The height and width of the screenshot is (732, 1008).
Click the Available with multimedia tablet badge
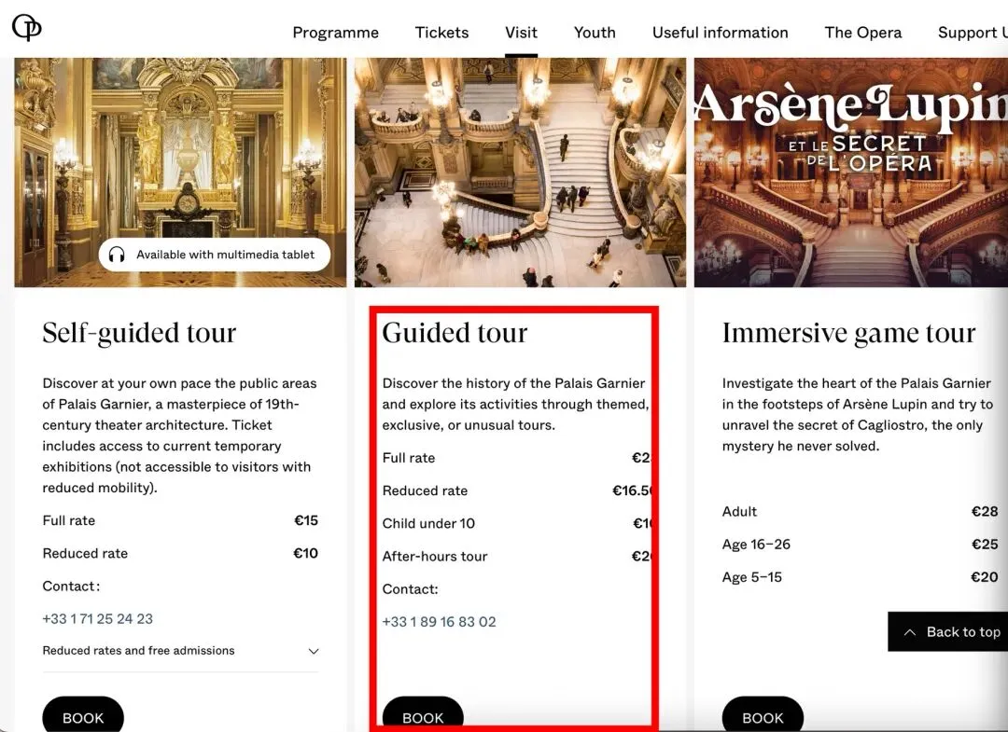pos(215,255)
